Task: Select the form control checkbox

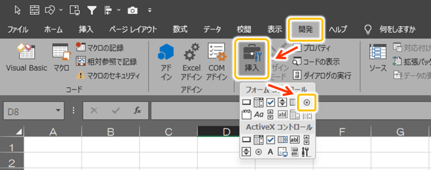Action: click(x=271, y=102)
